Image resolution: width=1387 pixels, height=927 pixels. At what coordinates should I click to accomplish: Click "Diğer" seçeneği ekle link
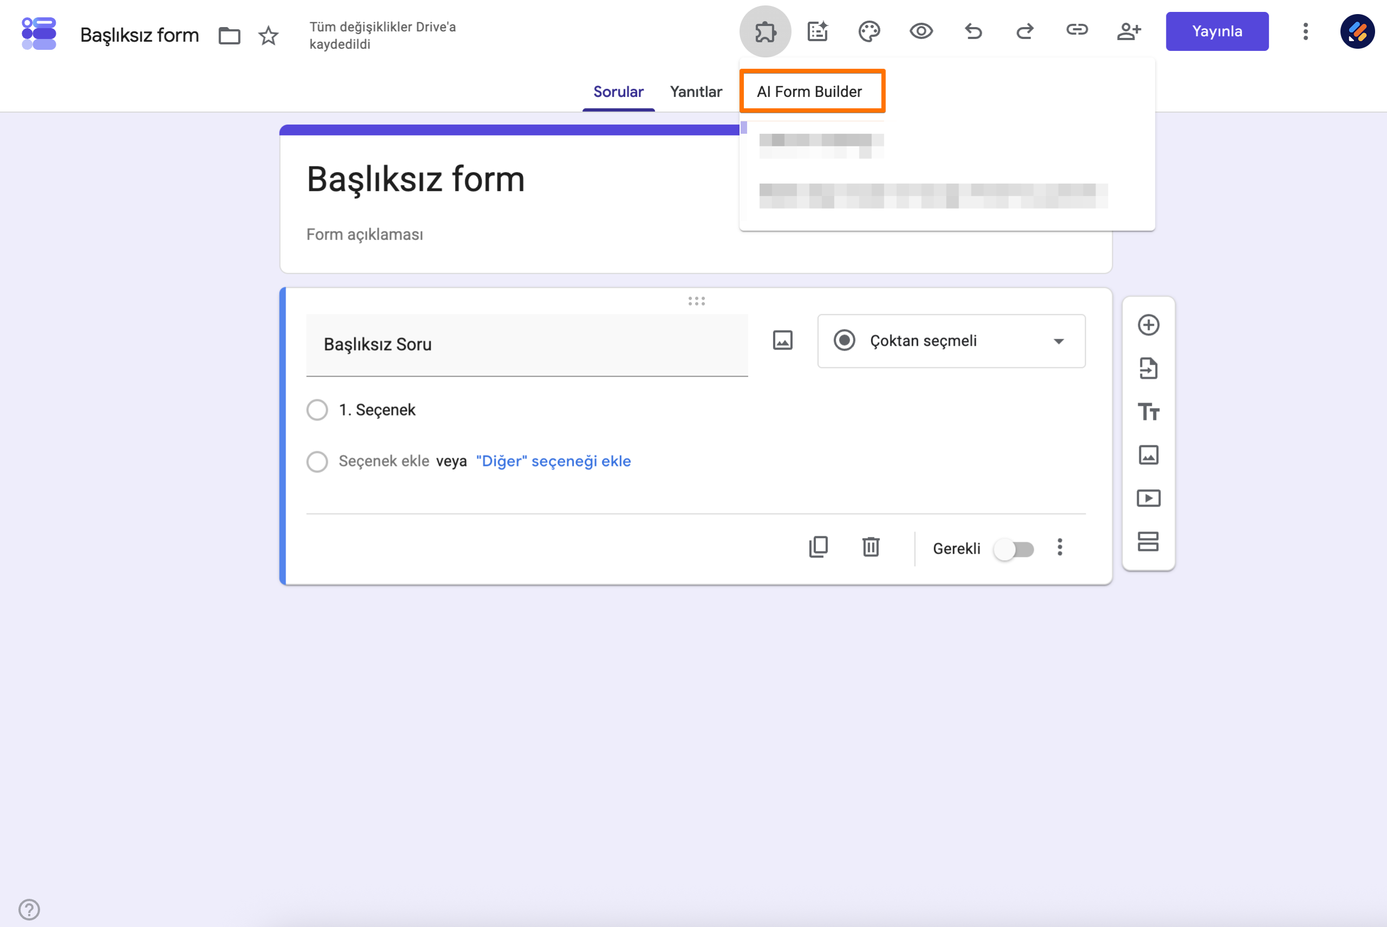point(553,461)
